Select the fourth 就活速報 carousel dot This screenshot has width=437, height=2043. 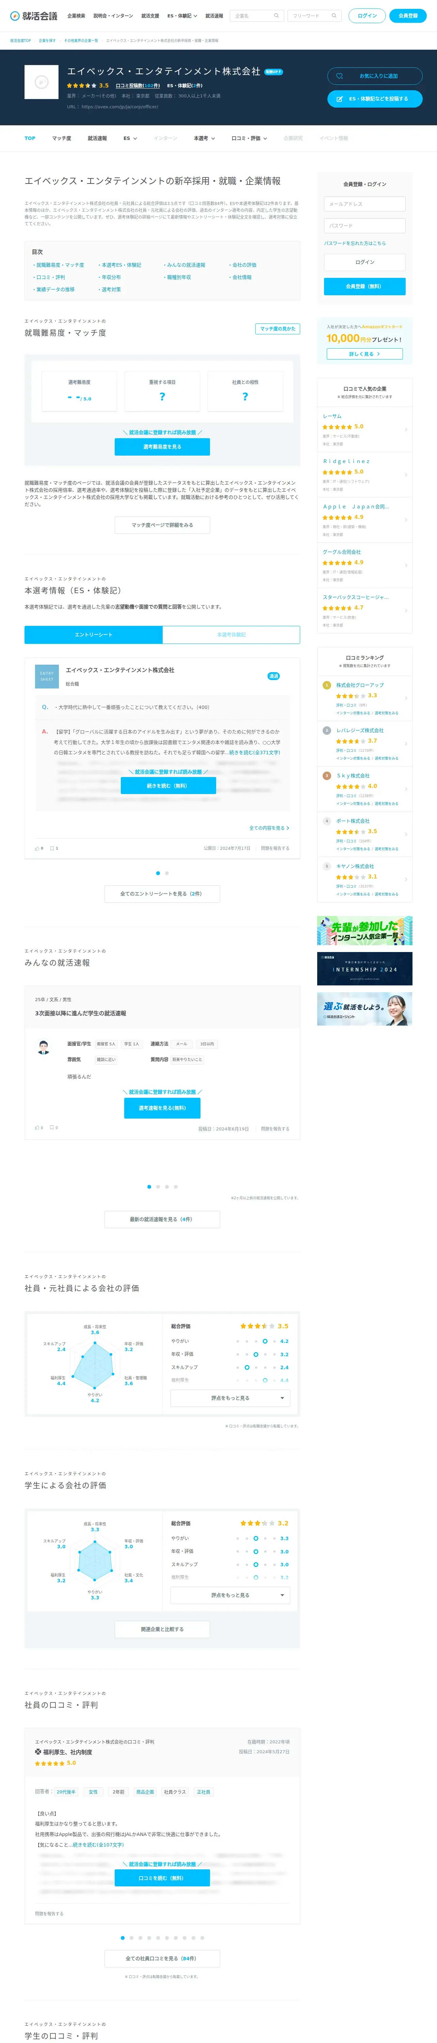[175, 1186]
